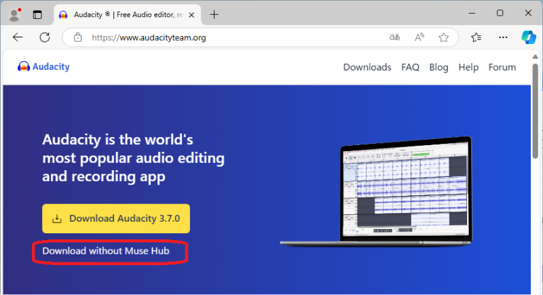Go to the Blog page
The height and width of the screenshot is (295, 543).
click(438, 67)
